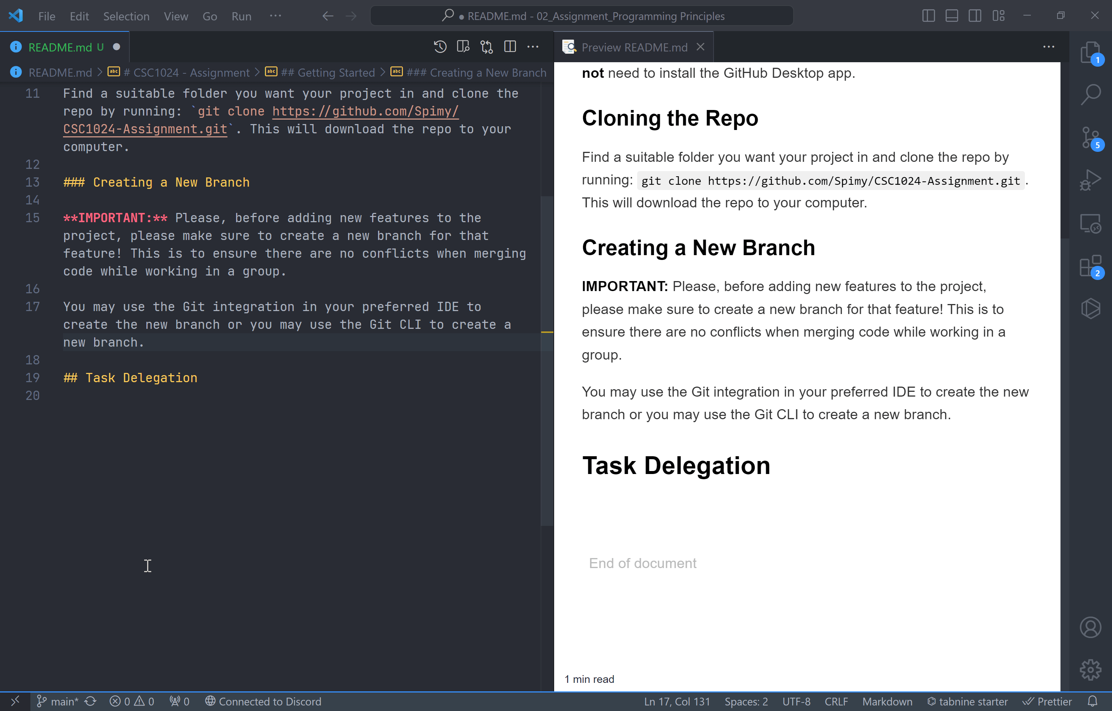Click the CSC1024-Assignment.git clone link
Viewport: 1112px width, 711px height.
[x=145, y=129]
